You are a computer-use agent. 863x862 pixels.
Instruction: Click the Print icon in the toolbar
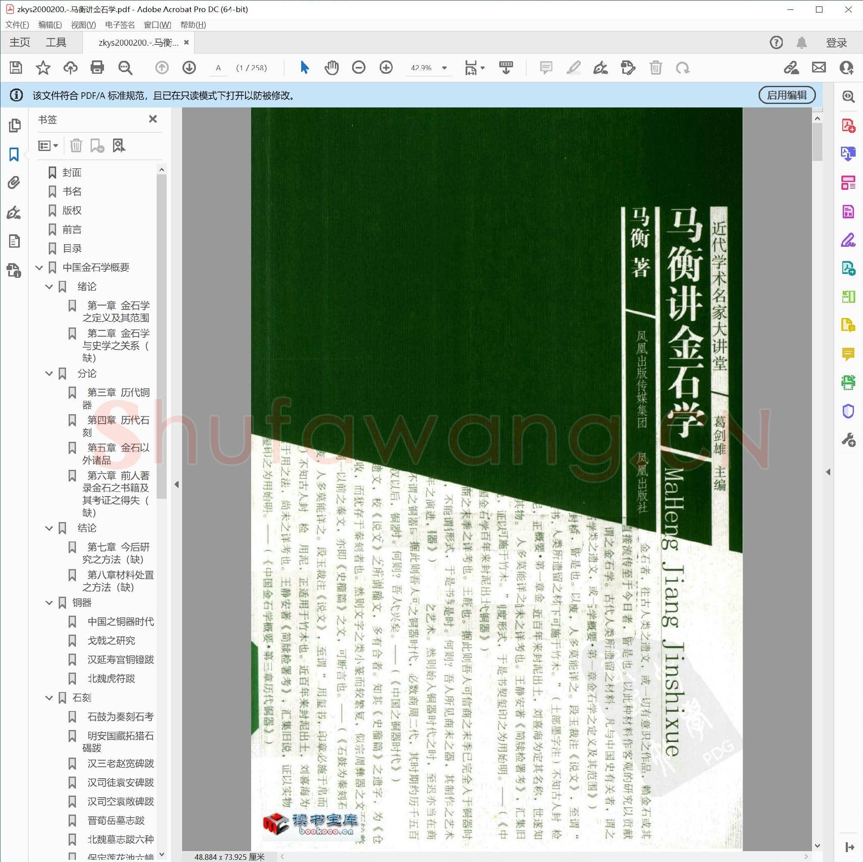[x=97, y=68]
